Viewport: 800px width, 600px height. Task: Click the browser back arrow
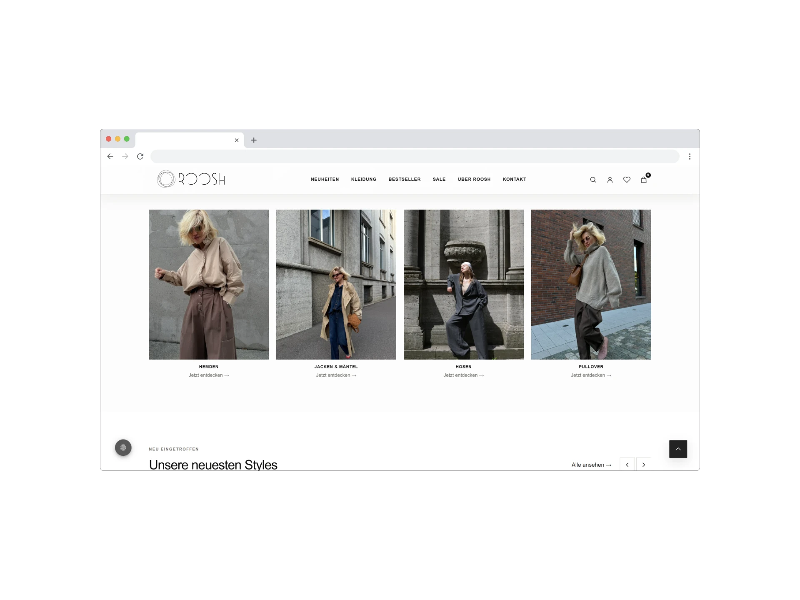[x=110, y=156]
